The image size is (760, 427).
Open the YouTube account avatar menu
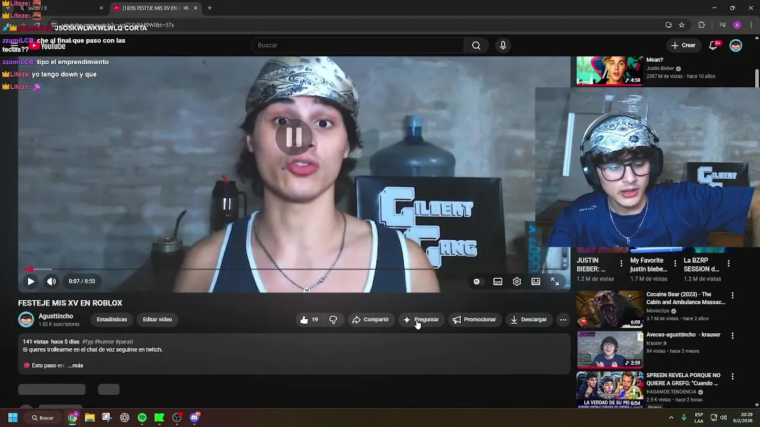pos(736,46)
